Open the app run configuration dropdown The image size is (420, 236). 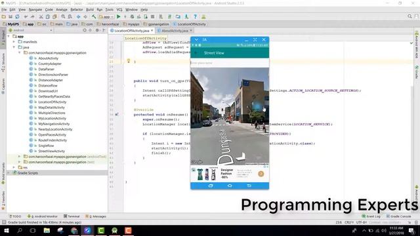coord(106,16)
